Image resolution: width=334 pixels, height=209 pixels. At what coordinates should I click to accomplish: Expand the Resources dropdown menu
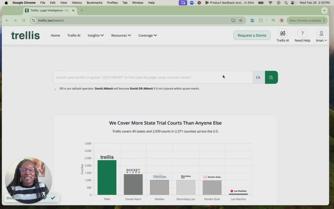(121, 35)
